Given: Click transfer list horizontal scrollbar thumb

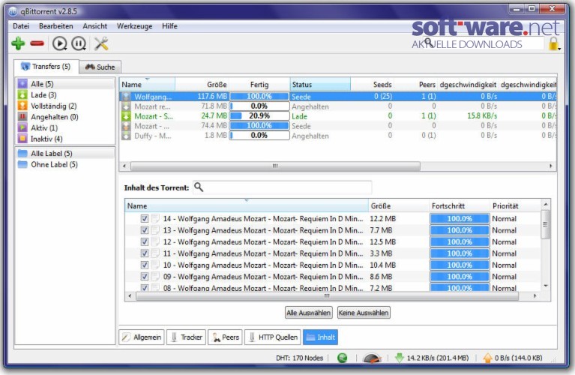Looking at the screenshot, I should click(275, 166).
